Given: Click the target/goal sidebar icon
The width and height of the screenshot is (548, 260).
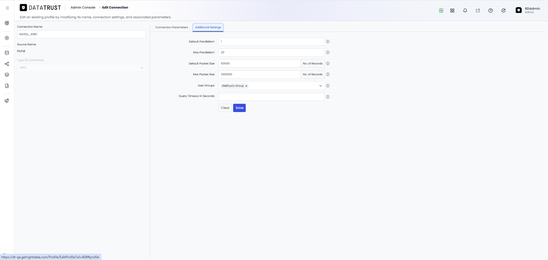Looking at the screenshot, I should click(7, 23).
